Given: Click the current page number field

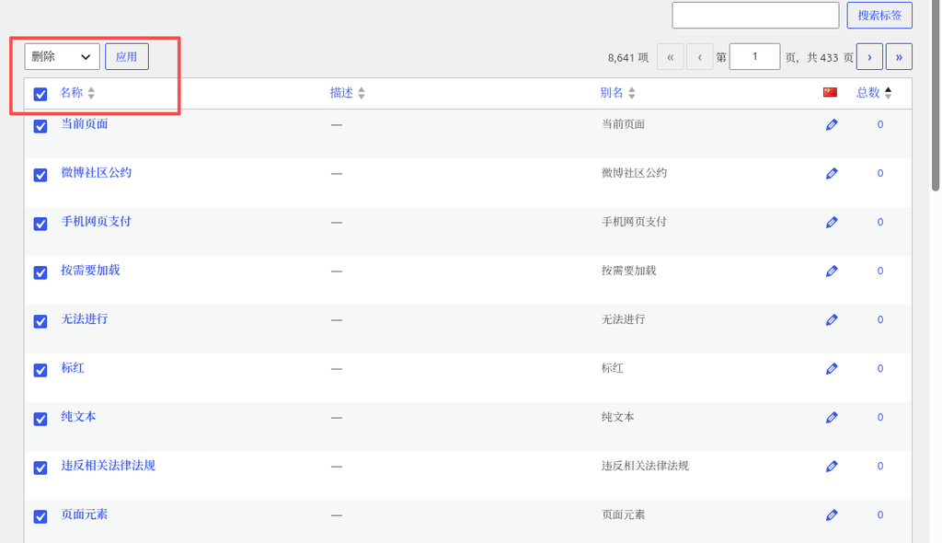Looking at the screenshot, I should pos(754,56).
